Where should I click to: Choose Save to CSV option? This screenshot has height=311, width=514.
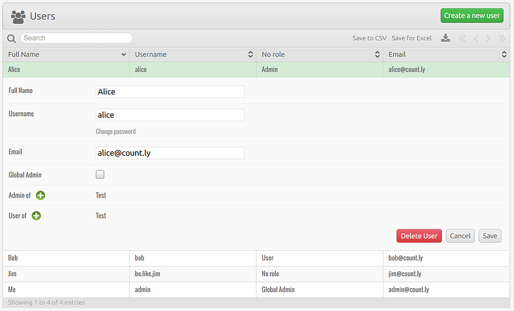[369, 38]
